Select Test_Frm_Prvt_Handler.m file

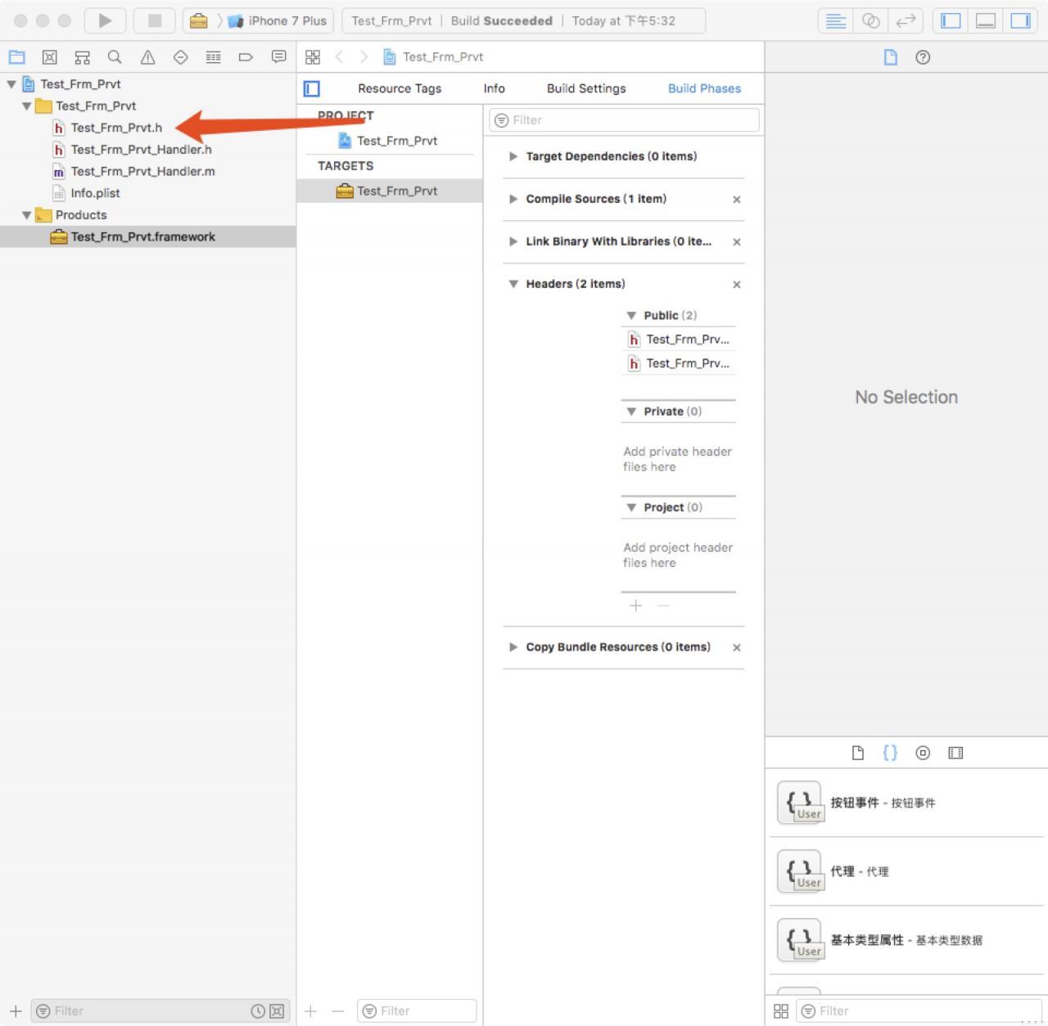142,172
